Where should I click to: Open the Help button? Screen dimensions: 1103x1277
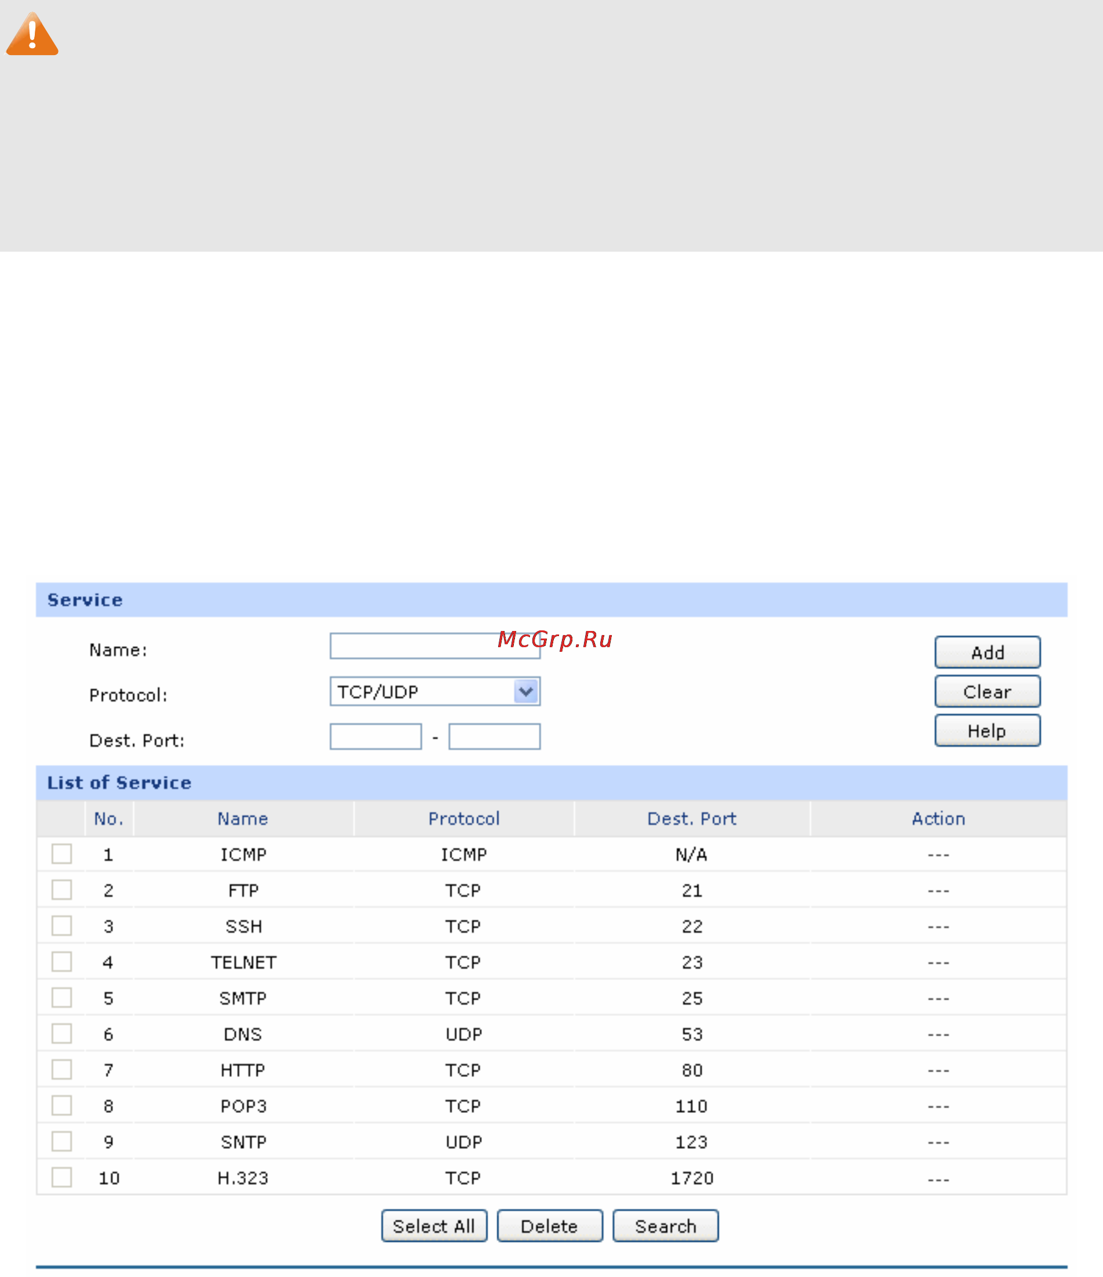pos(988,731)
